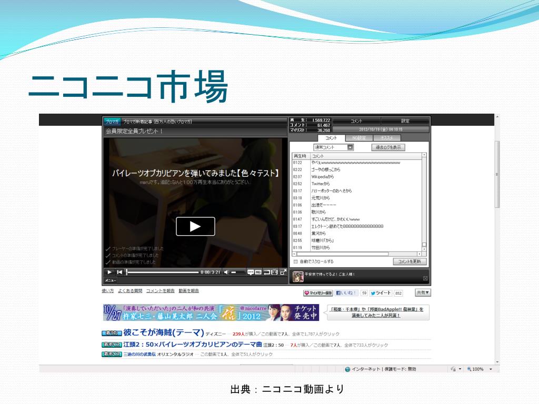Start video with the large center play button
This screenshot has height=404, width=539.
pos(195,226)
